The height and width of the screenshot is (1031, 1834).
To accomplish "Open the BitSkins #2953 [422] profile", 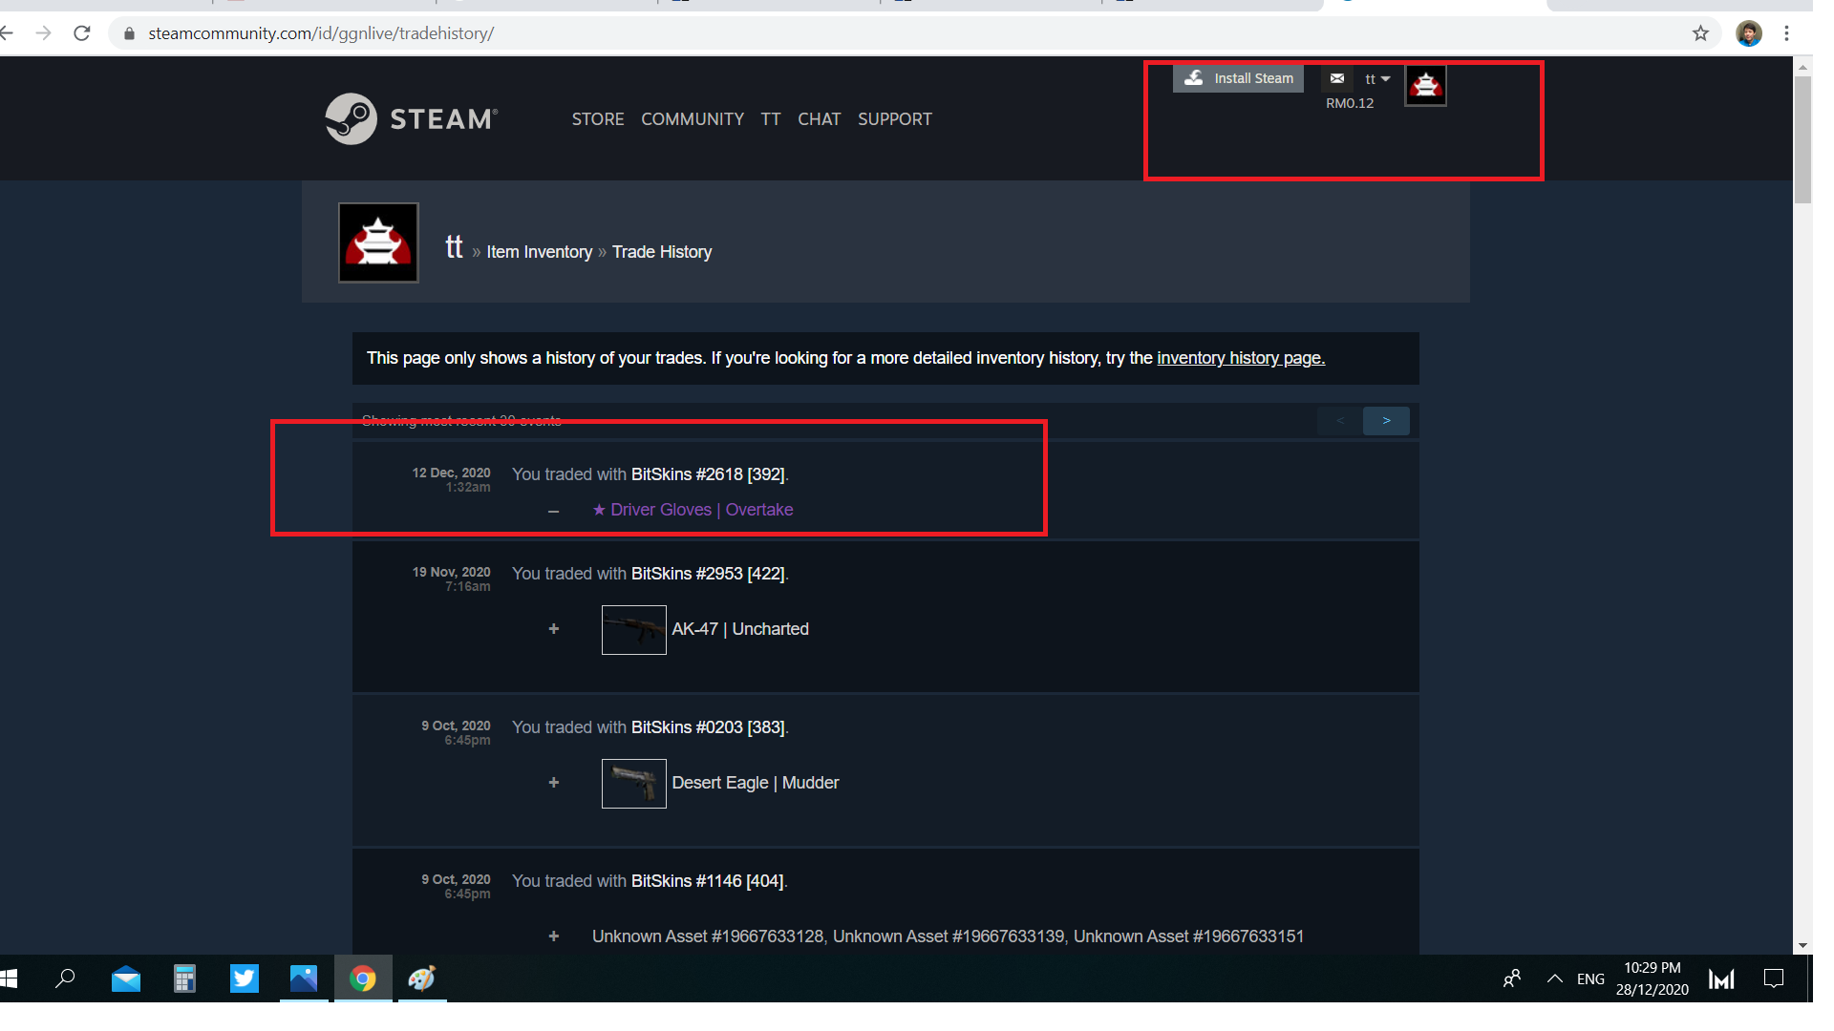I will 708,574.
